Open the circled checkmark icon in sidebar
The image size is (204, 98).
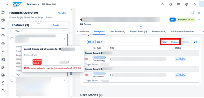(x=3, y=36)
